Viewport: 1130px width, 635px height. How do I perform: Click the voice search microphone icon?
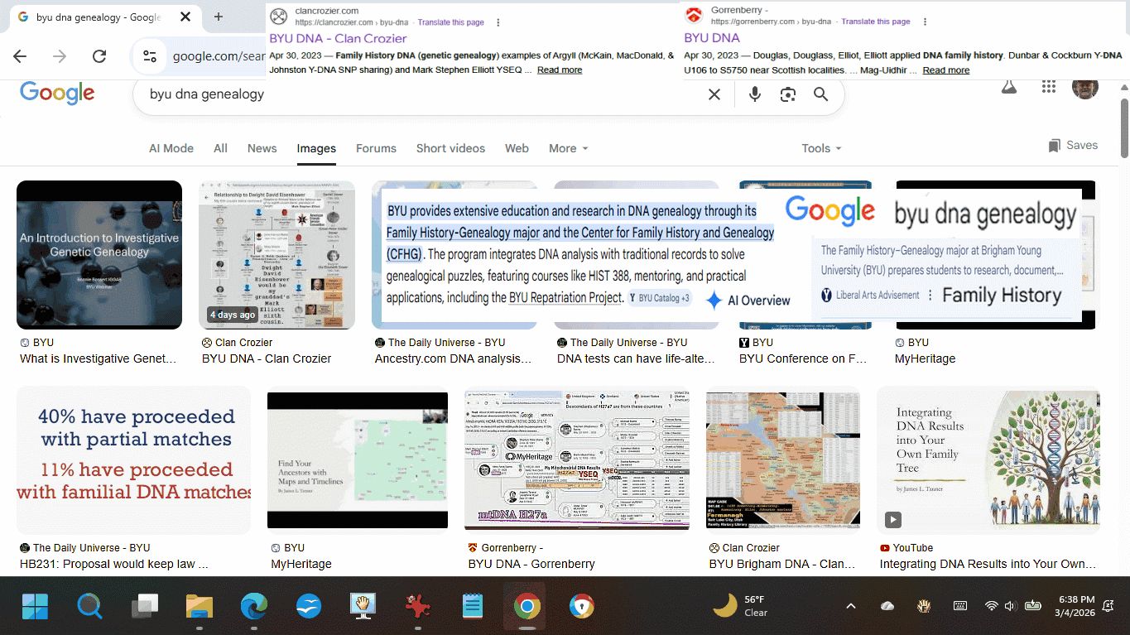(754, 94)
